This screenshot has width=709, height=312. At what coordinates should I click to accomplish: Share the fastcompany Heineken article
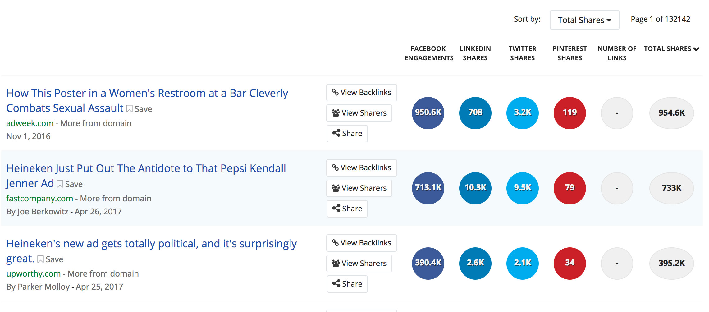[x=347, y=209]
